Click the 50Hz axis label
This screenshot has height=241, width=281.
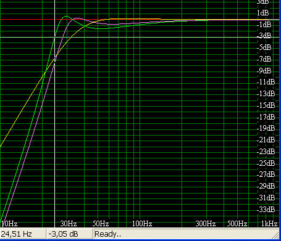(101, 224)
